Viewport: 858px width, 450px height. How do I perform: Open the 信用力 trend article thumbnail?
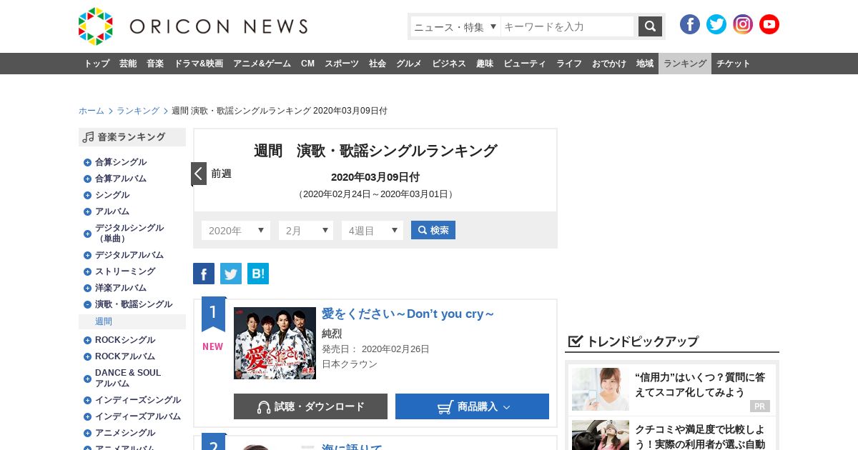(601, 389)
